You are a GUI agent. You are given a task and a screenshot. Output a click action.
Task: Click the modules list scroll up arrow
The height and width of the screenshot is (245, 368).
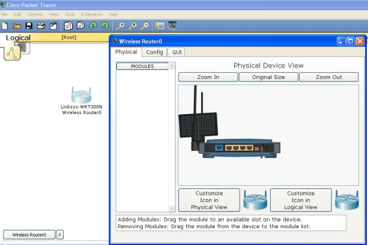point(172,65)
